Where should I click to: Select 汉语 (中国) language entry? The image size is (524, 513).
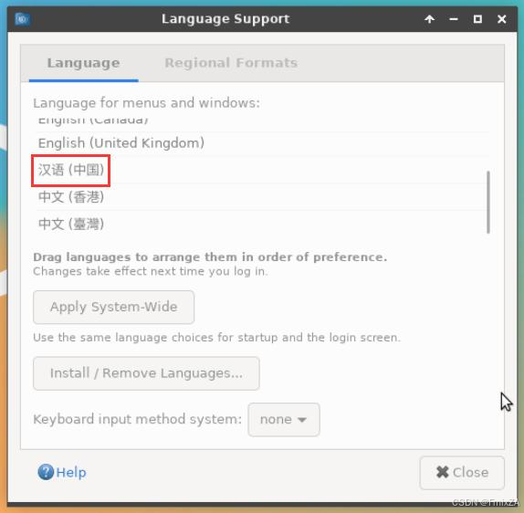262,170
